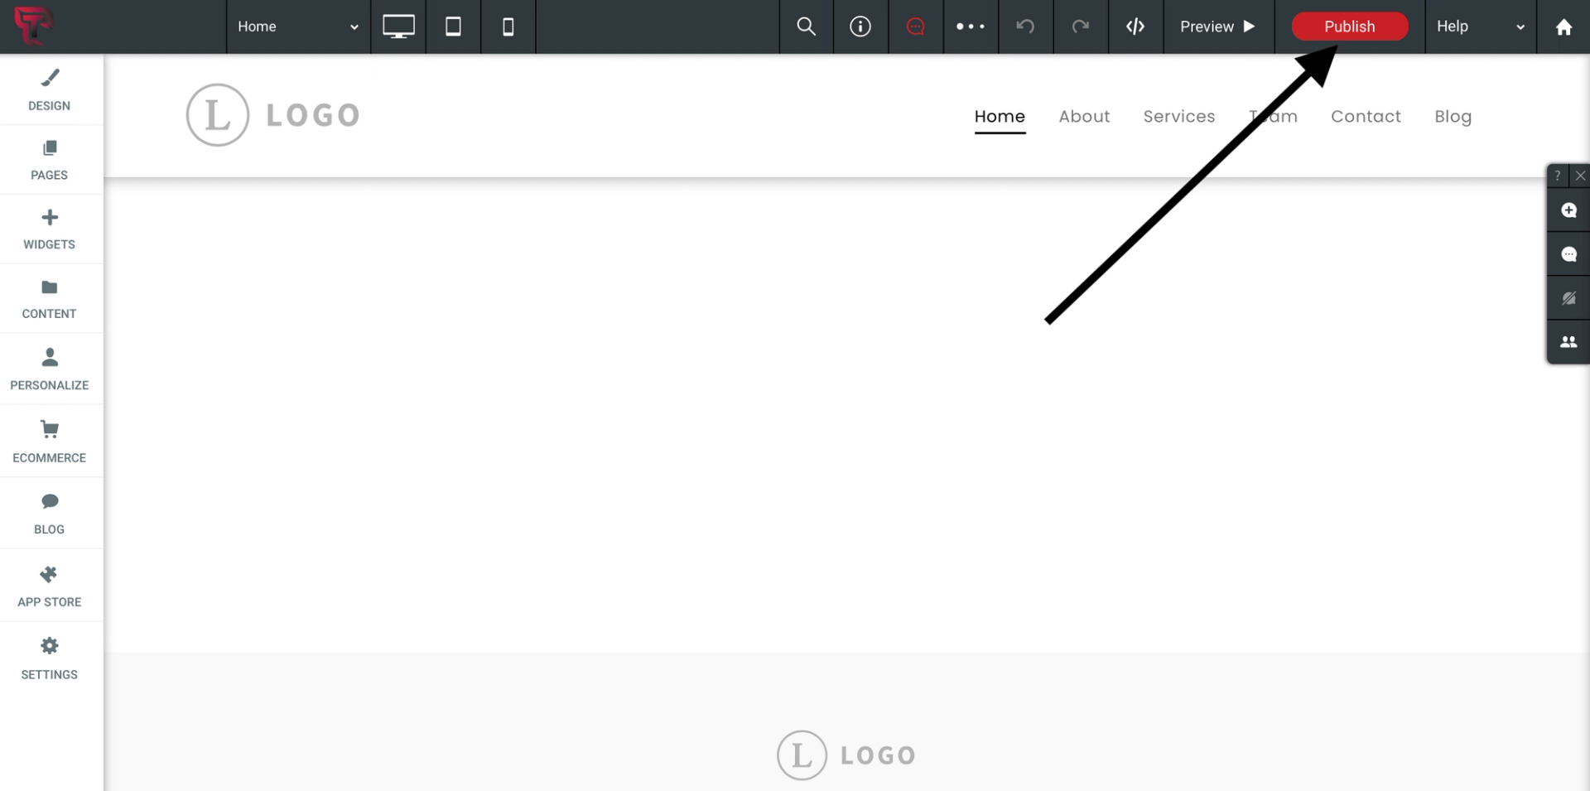The height and width of the screenshot is (791, 1590).
Task: Select Services in site navigation
Action: (1179, 117)
